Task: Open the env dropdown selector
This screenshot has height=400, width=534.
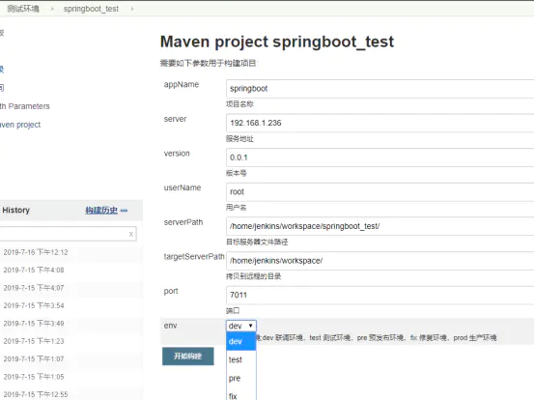Action: click(x=241, y=326)
